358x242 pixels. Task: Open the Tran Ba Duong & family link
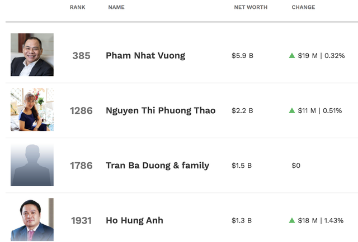pyautogui.click(x=158, y=166)
